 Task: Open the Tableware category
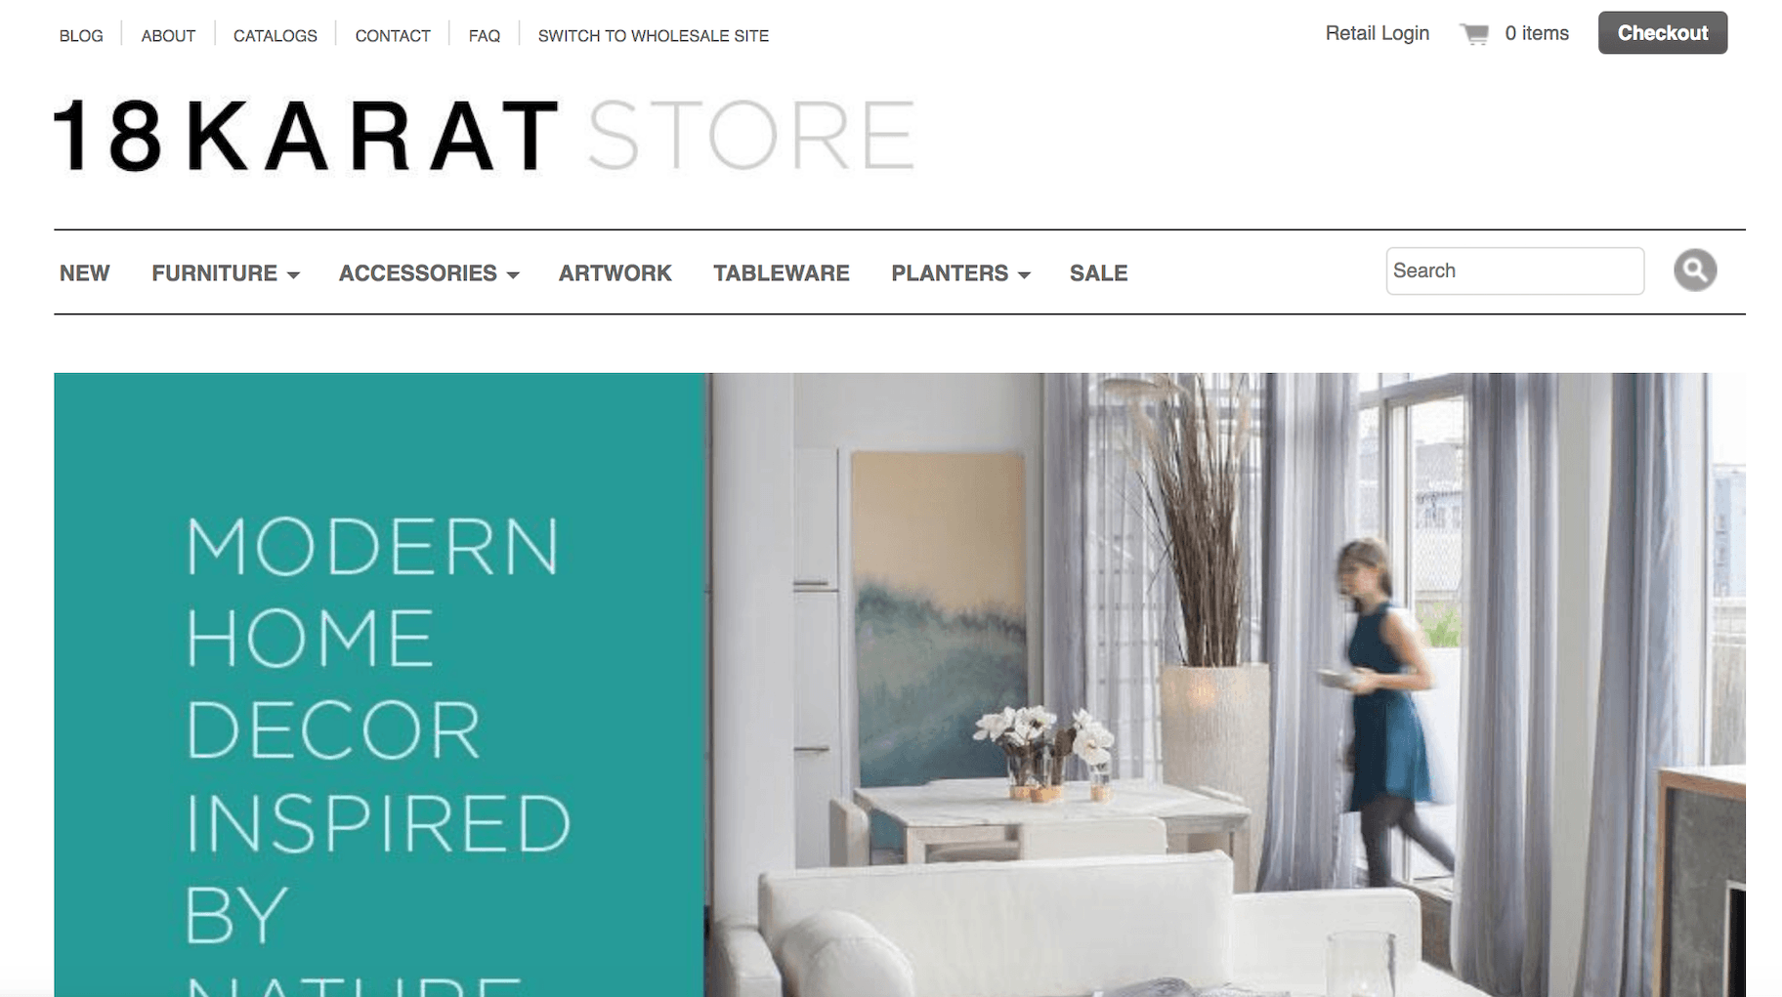[782, 273]
